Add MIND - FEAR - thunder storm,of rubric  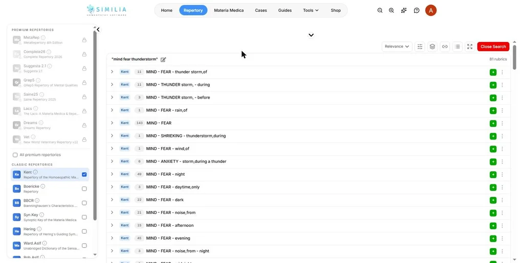coord(493,73)
